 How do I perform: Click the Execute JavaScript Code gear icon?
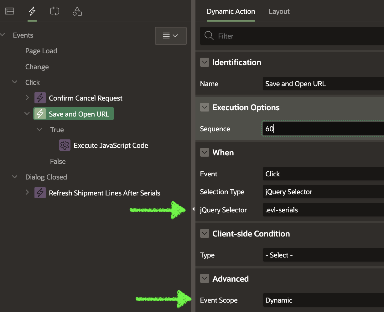[x=65, y=145]
